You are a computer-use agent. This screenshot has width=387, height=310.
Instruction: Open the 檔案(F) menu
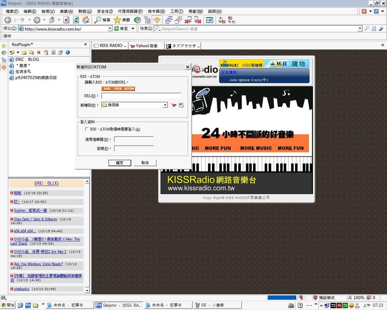pyautogui.click(x=12, y=11)
